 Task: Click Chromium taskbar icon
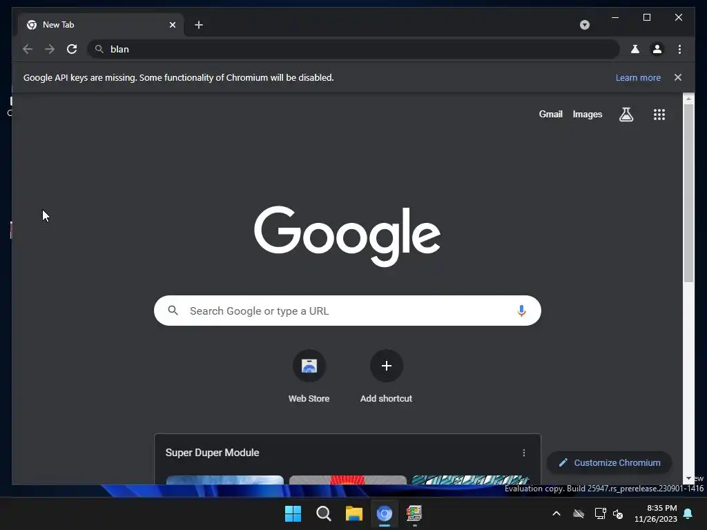(384, 513)
